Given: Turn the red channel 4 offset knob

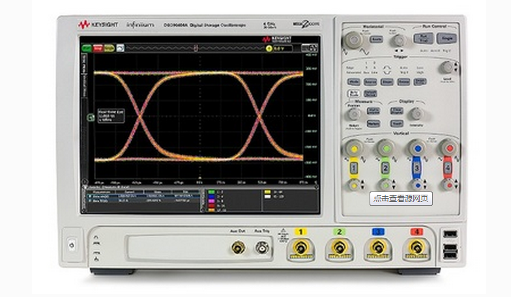Looking at the screenshot, I should 448,185.
